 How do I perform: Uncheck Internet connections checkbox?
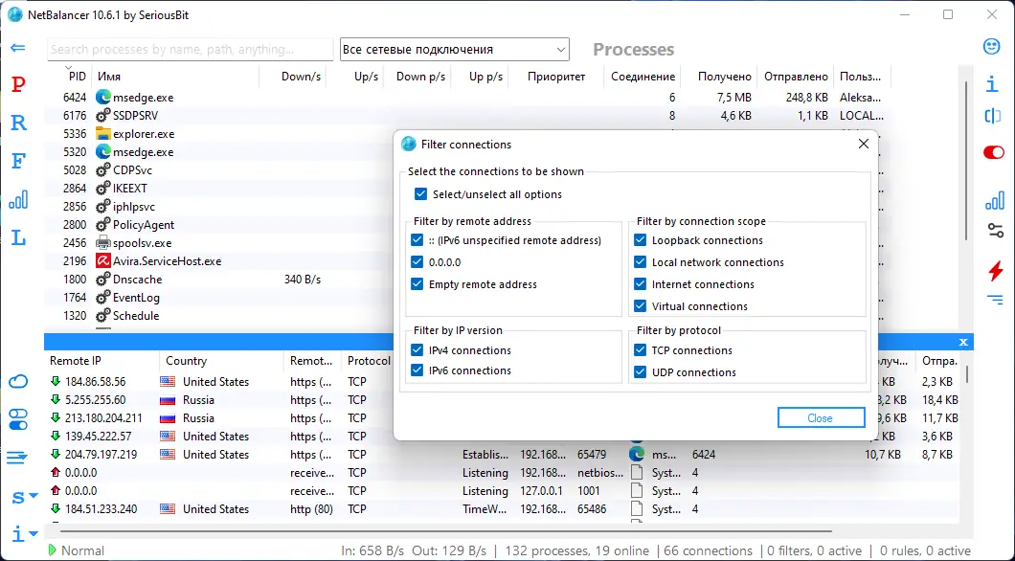click(x=641, y=284)
